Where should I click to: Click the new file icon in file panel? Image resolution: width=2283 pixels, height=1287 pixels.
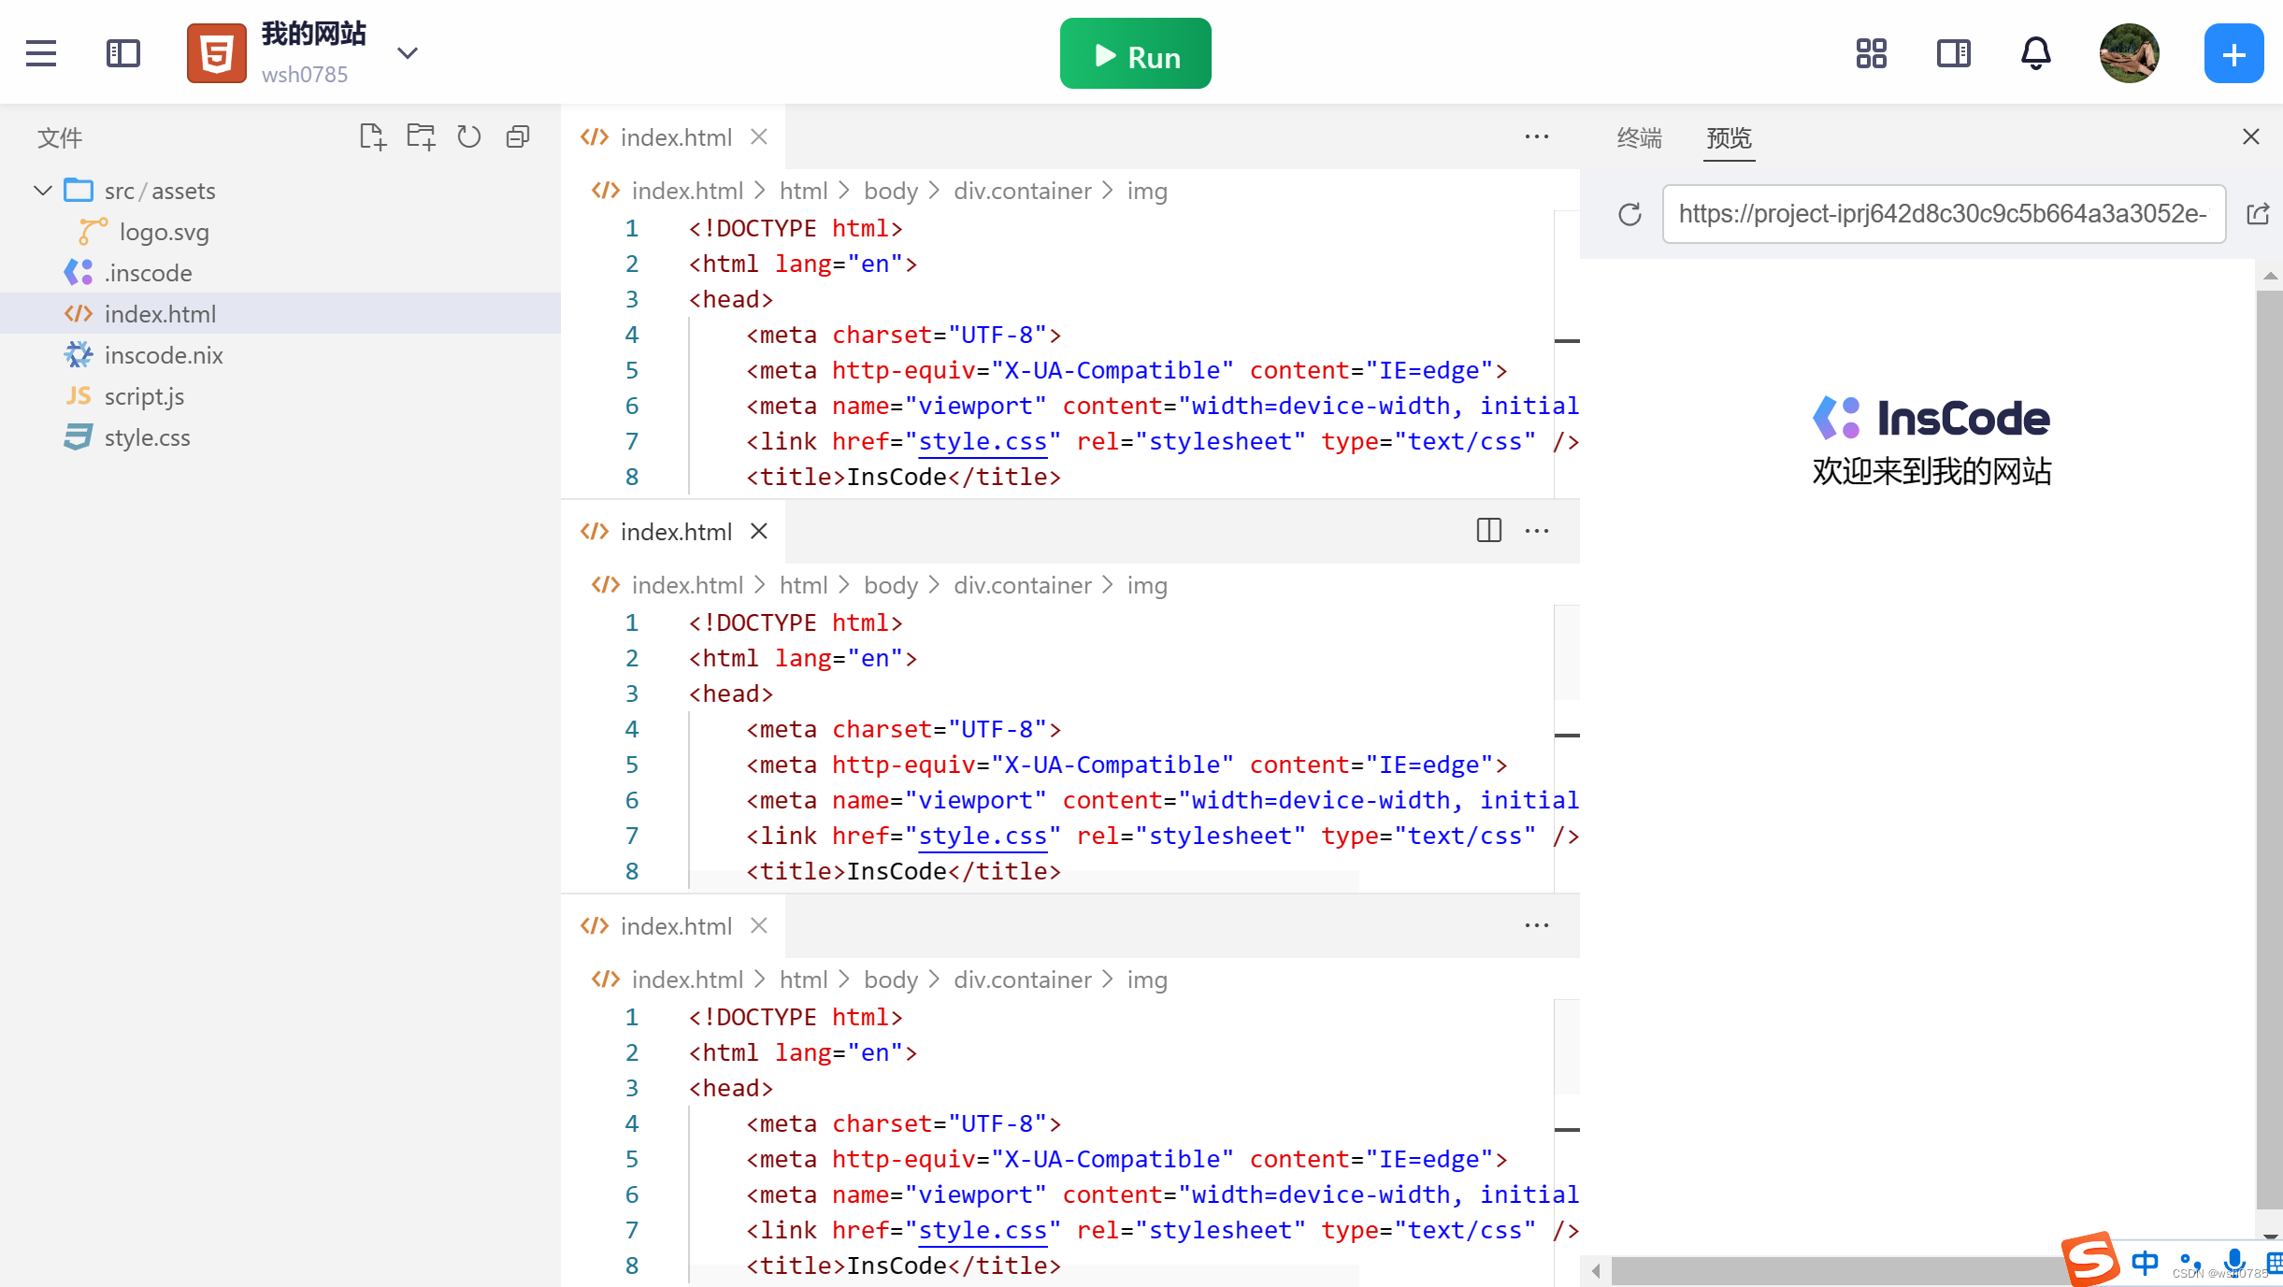(372, 137)
